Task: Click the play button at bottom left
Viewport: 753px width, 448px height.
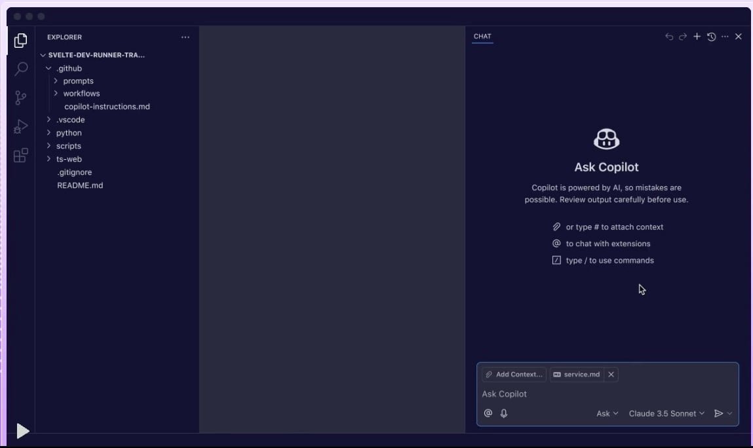Action: click(22, 431)
